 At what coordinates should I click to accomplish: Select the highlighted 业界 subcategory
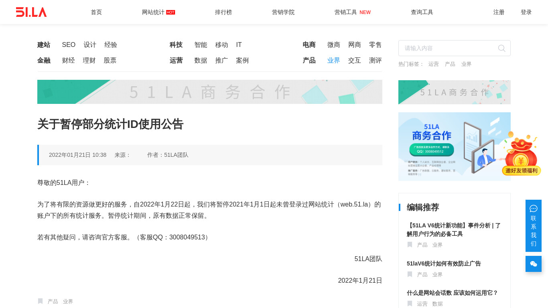334,61
